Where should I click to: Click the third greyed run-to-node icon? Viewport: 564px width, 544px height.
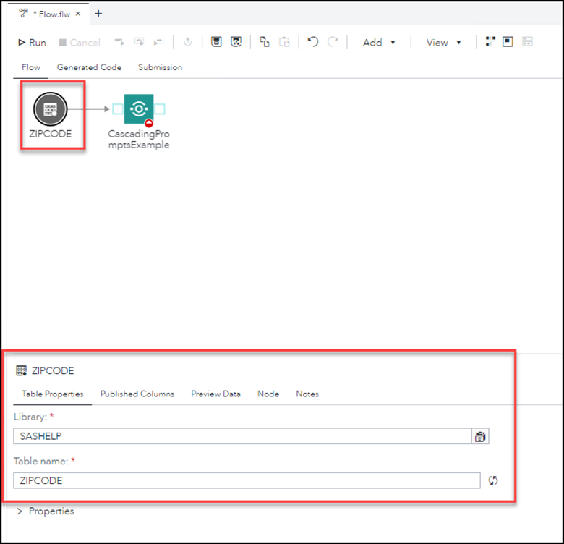pyautogui.click(x=158, y=42)
